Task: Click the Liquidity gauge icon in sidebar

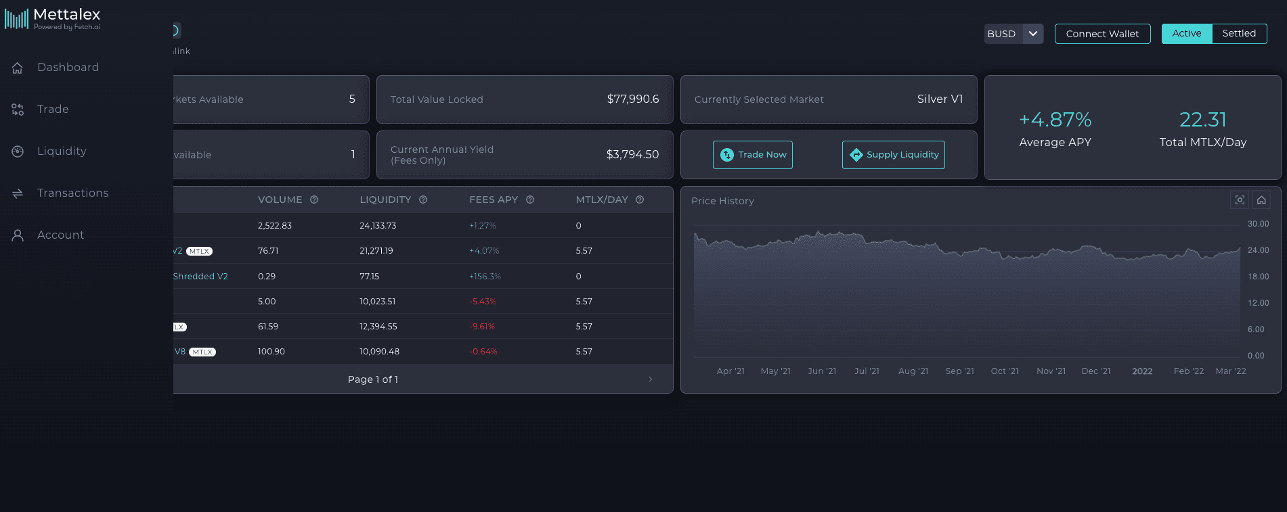Action: coord(18,152)
